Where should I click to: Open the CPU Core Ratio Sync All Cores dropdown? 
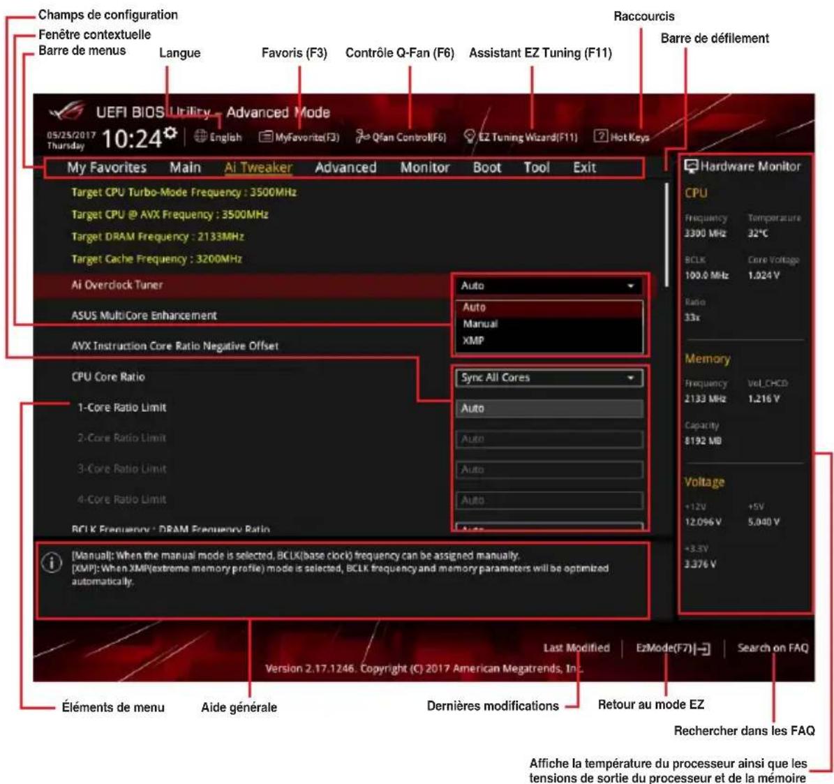[x=549, y=378]
